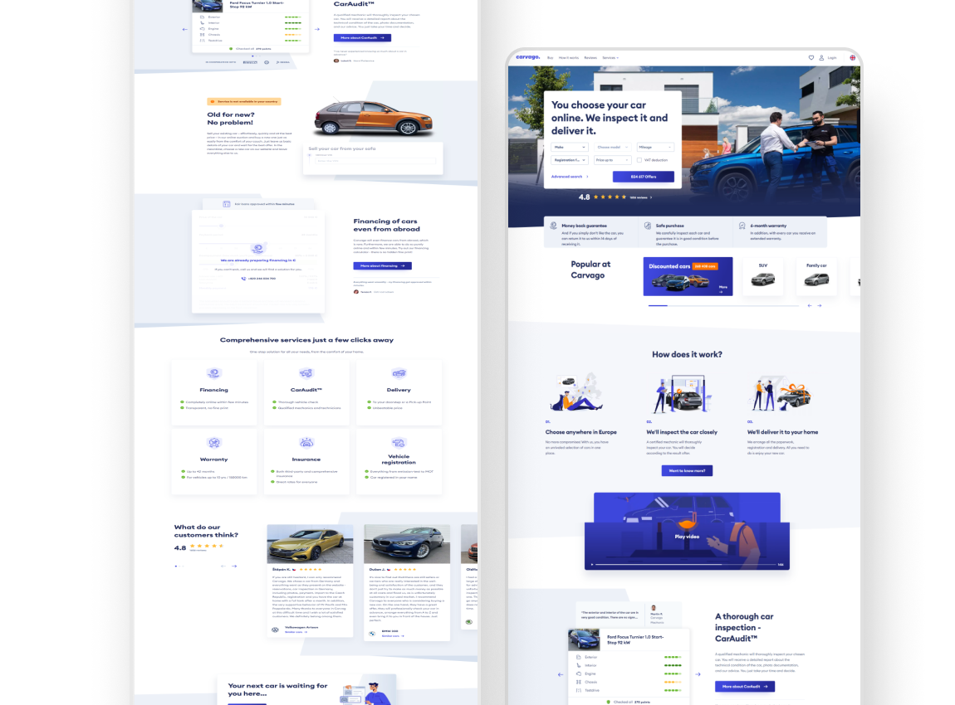The height and width of the screenshot is (705, 955).
Task: Click the Warranty service icon
Action: [213, 443]
